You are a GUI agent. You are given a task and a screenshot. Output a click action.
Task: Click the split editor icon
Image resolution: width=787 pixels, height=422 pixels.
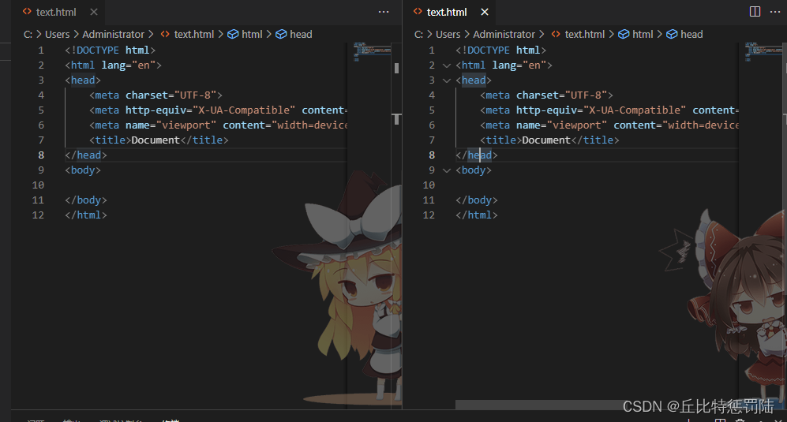pyautogui.click(x=755, y=12)
